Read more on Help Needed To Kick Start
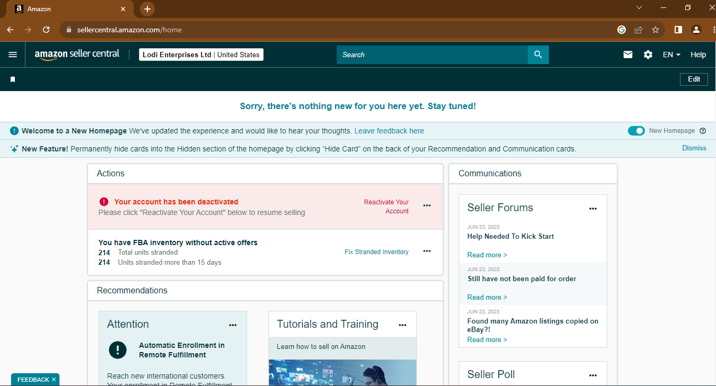Image resolution: width=716 pixels, height=386 pixels. 487,255
